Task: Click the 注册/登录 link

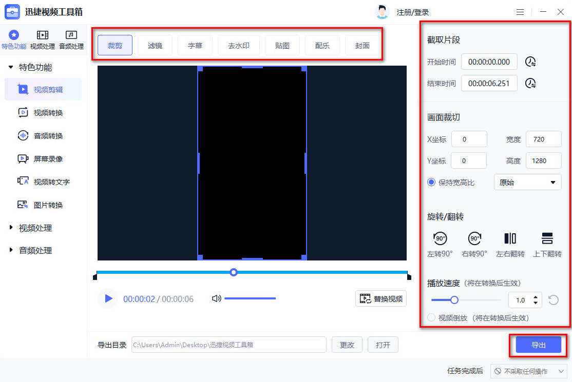Action: [413, 12]
